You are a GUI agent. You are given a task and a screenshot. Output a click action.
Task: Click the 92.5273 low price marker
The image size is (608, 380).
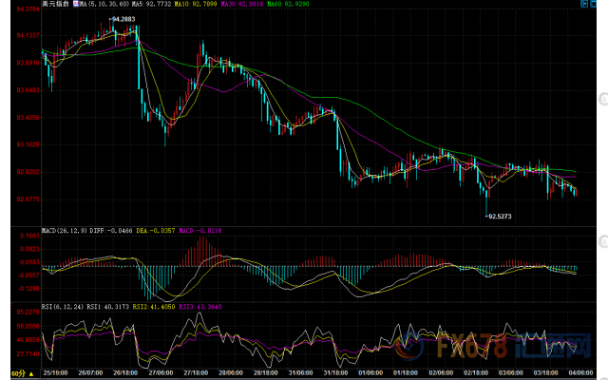[500, 217]
